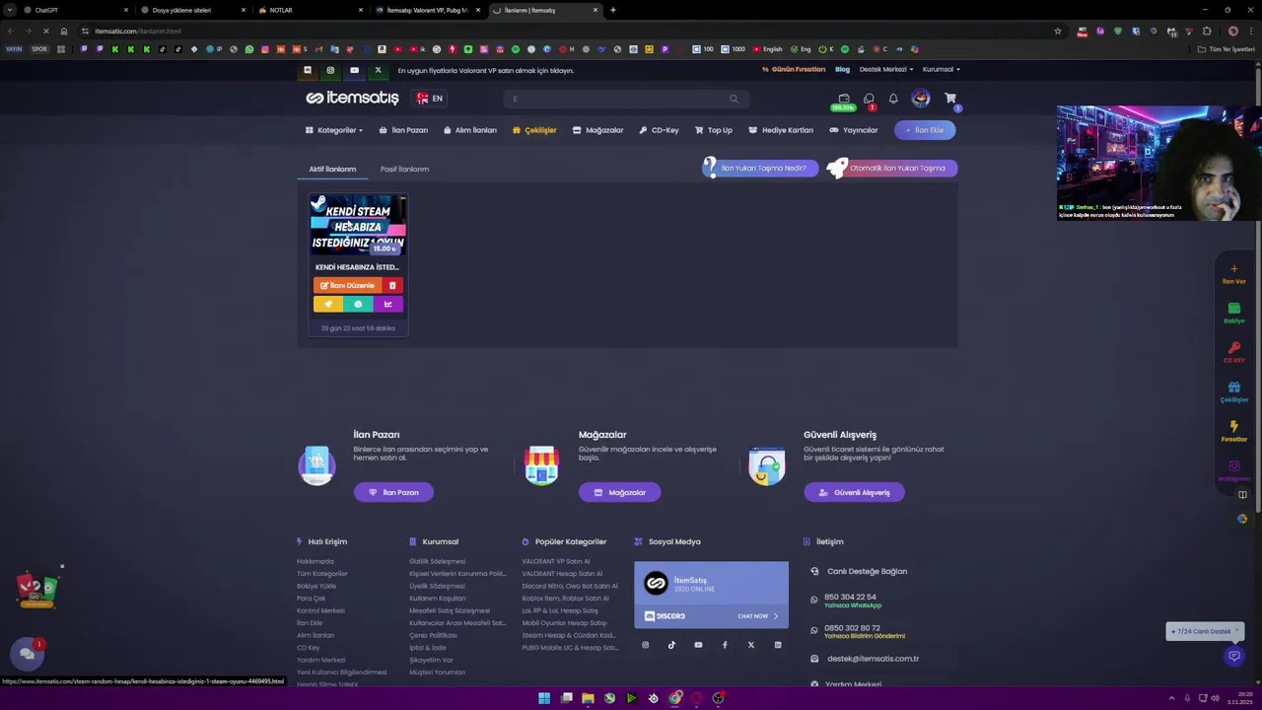Viewport: 1262px width, 710px height.
Task: Open the user profile avatar
Action: coord(921,99)
